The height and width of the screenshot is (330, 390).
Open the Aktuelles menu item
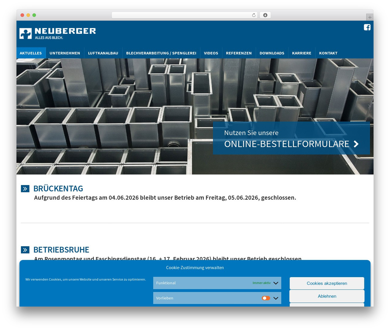(x=31, y=53)
